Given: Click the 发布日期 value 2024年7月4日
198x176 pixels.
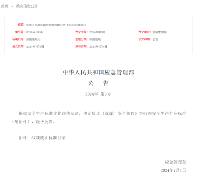Looking at the screenshot, I should point(98,47).
